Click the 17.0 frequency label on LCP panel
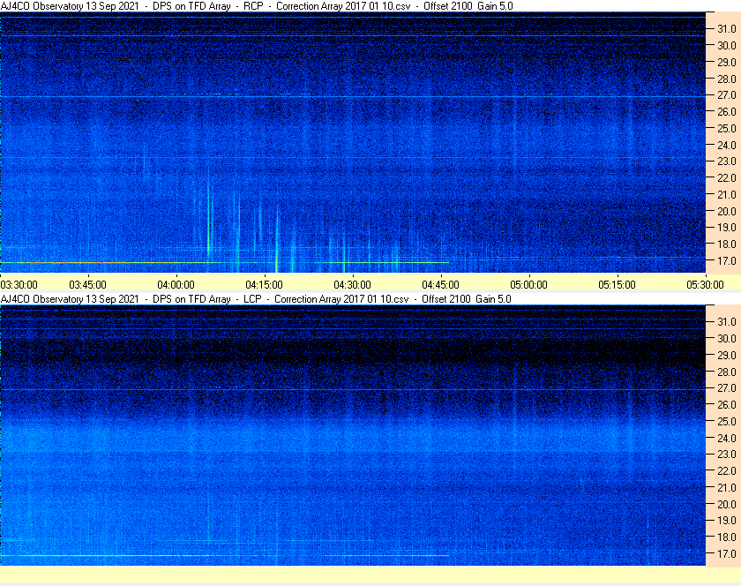This screenshot has height=586, width=741. tap(727, 553)
